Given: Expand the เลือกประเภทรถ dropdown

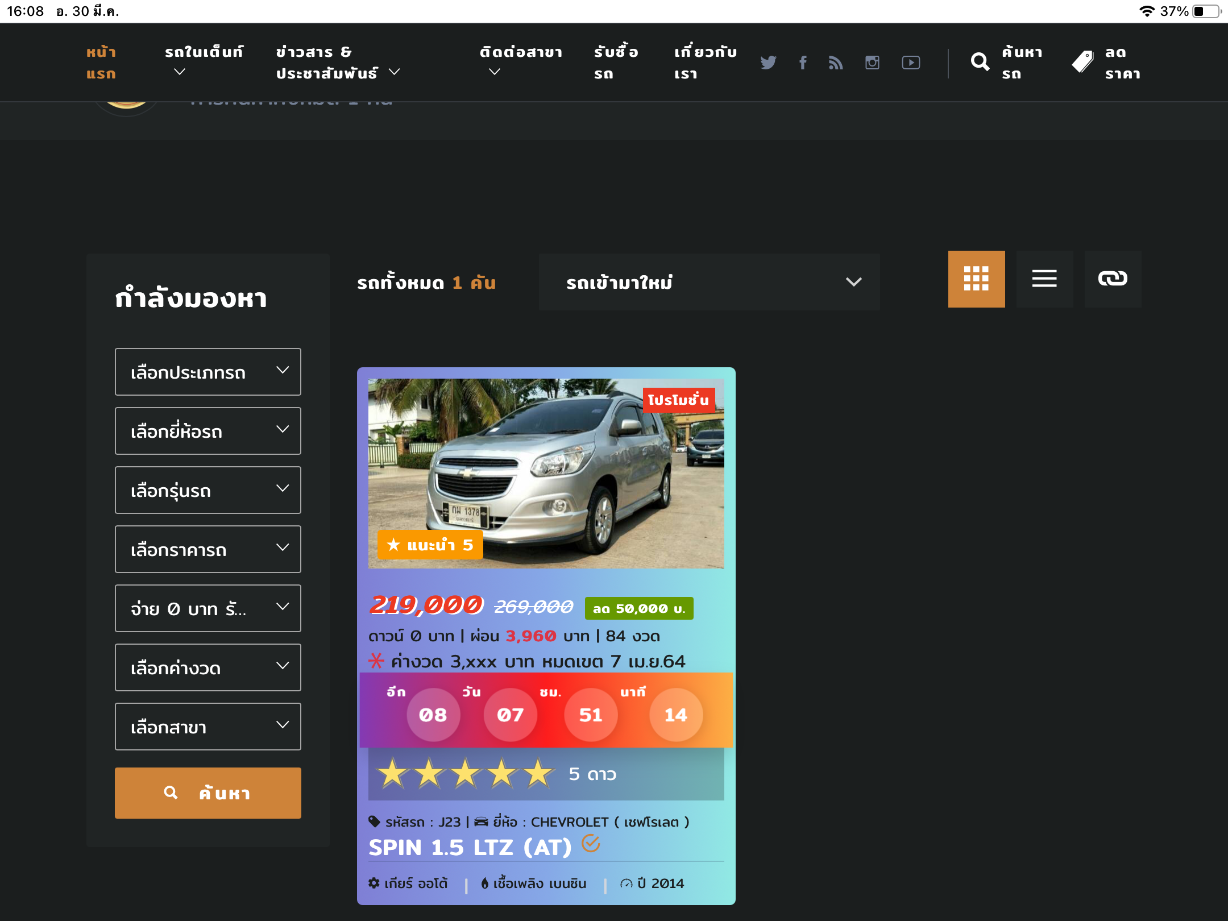Looking at the screenshot, I should point(208,372).
